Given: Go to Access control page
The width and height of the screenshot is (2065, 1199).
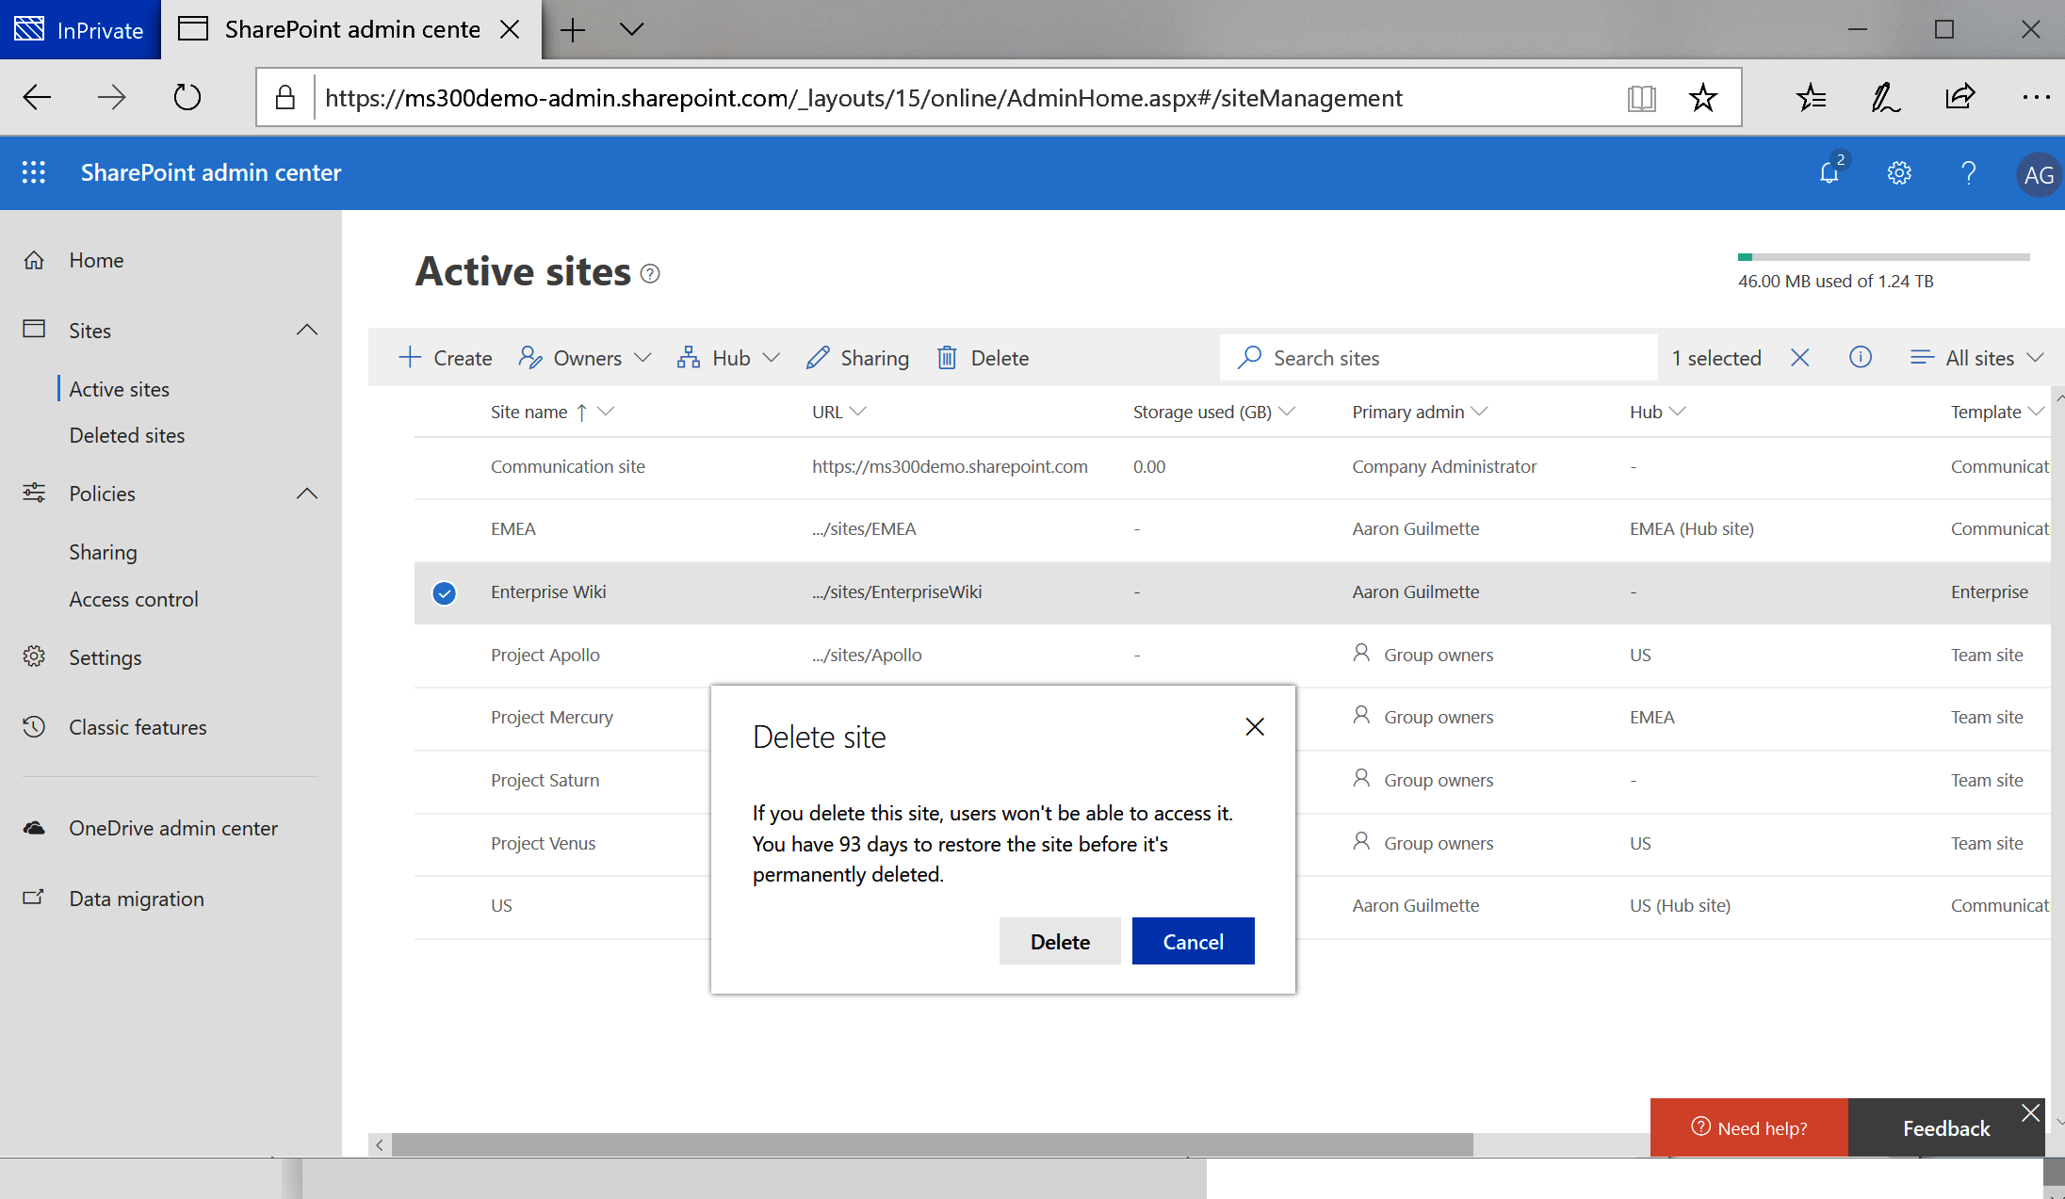Looking at the screenshot, I should click(134, 599).
